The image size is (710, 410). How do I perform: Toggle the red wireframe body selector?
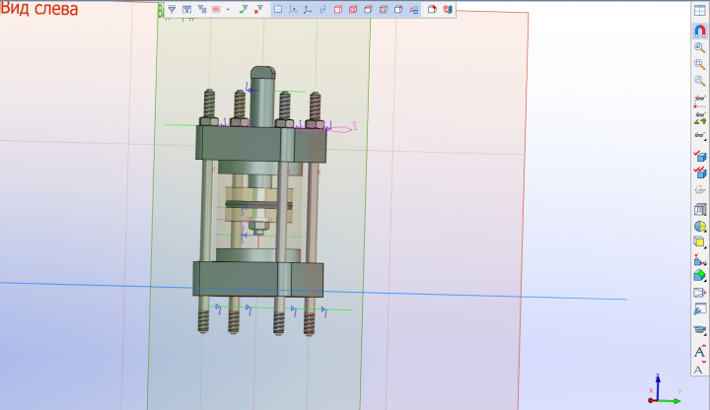338,9
